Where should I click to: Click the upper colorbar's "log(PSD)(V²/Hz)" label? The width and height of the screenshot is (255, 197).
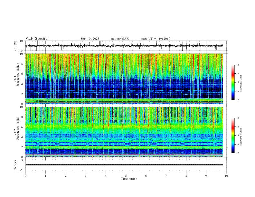[x=241, y=84]
